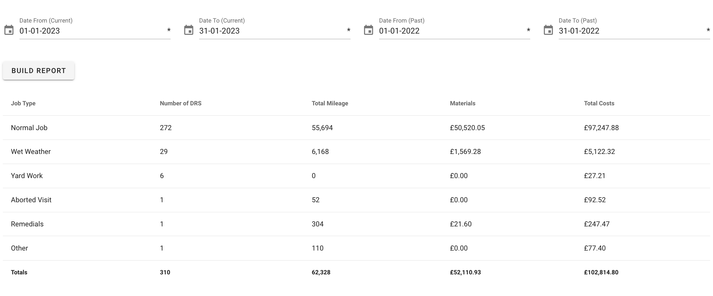Click calendar icon for Date From (Past)
This screenshot has width=713, height=296.
368,30
